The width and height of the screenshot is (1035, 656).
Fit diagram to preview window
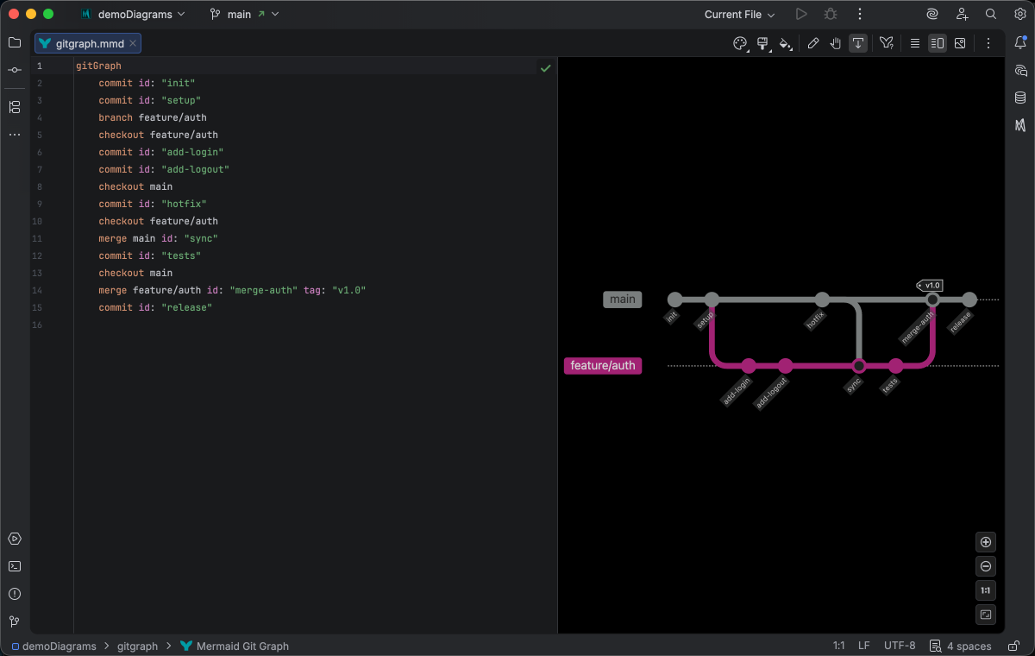point(986,615)
